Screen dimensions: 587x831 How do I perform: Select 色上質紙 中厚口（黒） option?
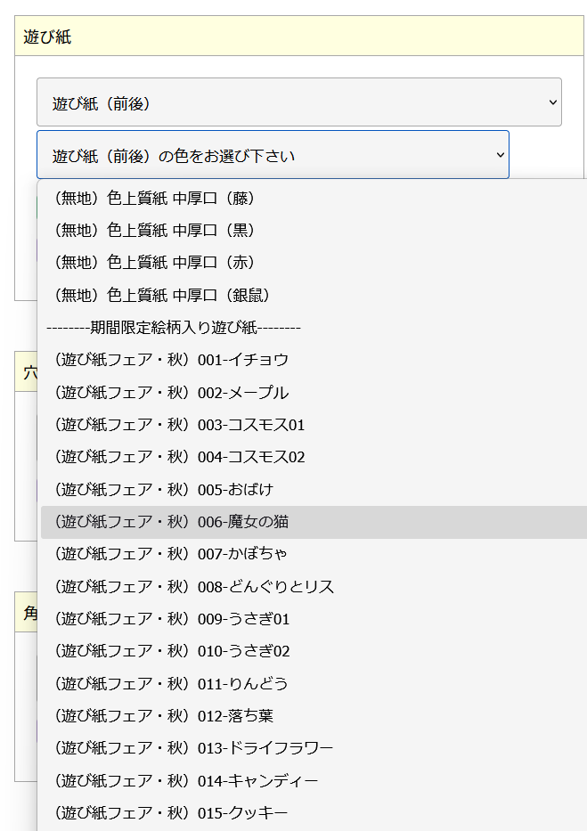156,230
